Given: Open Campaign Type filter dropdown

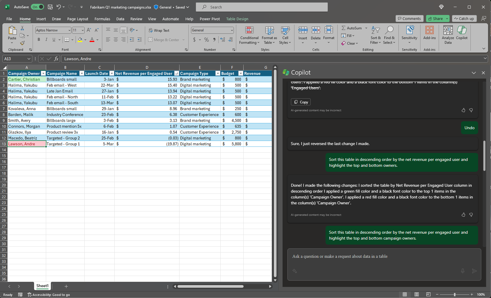Looking at the screenshot, I should pyautogui.click(x=218, y=73).
